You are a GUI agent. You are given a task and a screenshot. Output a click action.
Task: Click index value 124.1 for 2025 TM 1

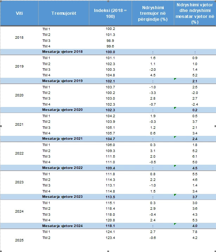(x=110, y=231)
